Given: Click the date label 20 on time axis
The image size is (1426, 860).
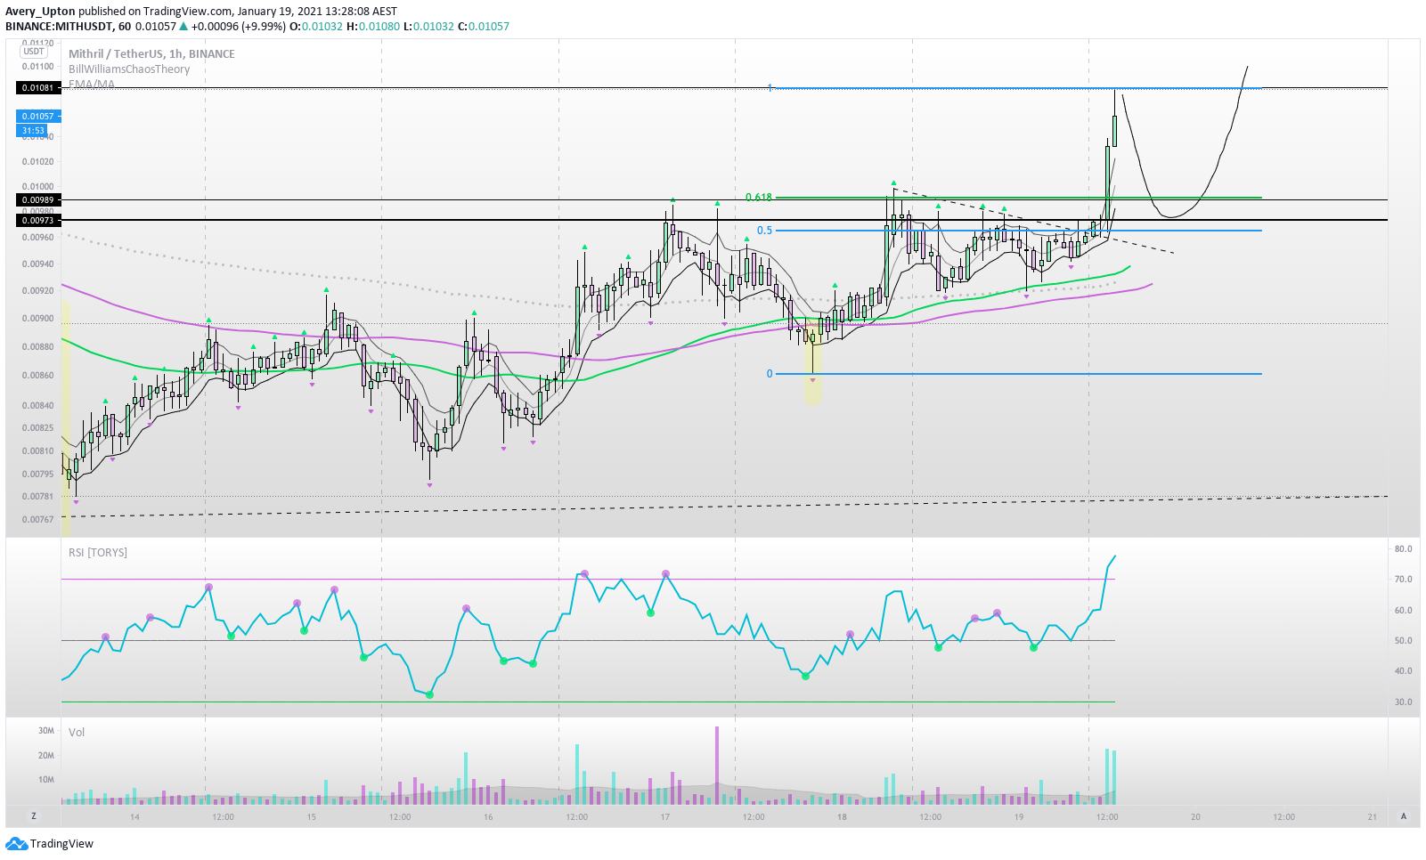Looking at the screenshot, I should pyautogui.click(x=1195, y=816).
